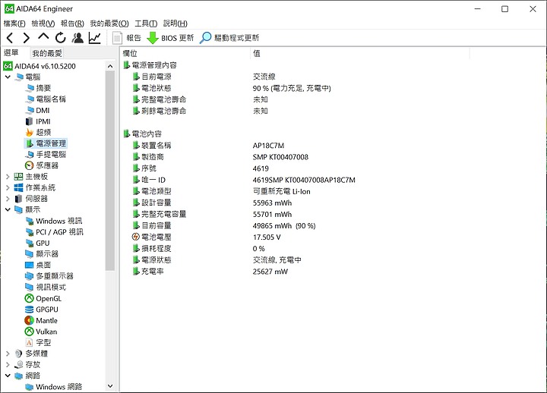Click the value 4619SMP KT00407008AP18C7M
547x393 pixels.
coord(304,180)
